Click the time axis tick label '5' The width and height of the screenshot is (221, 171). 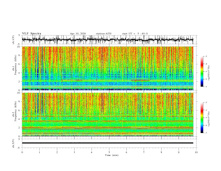[109, 152]
